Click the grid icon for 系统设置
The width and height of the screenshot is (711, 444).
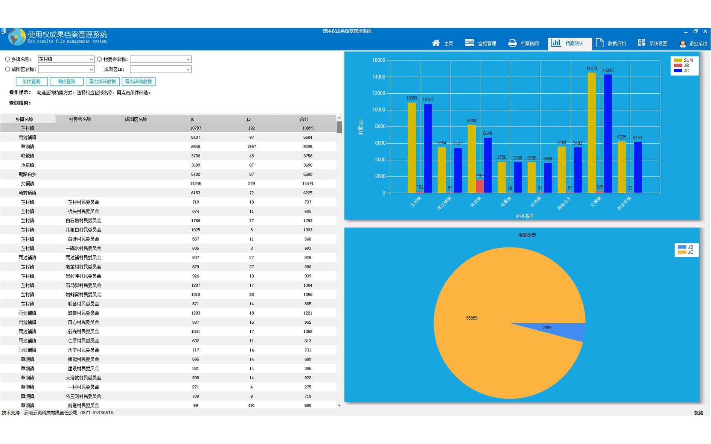coord(642,43)
